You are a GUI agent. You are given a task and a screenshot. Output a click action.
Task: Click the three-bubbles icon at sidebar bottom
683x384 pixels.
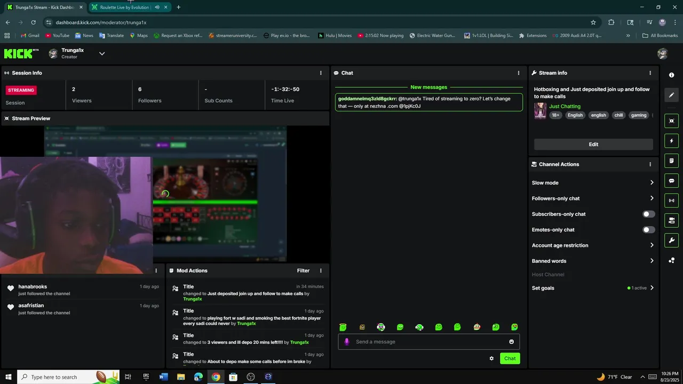point(671,260)
